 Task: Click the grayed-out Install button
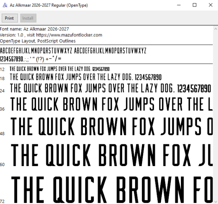pos(28,18)
